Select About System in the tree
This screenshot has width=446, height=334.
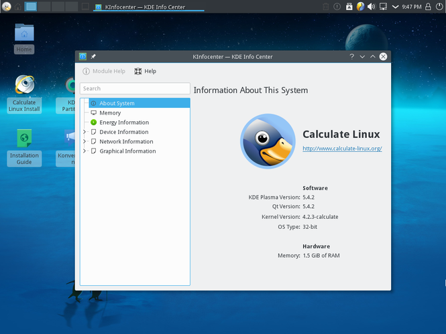click(x=140, y=103)
